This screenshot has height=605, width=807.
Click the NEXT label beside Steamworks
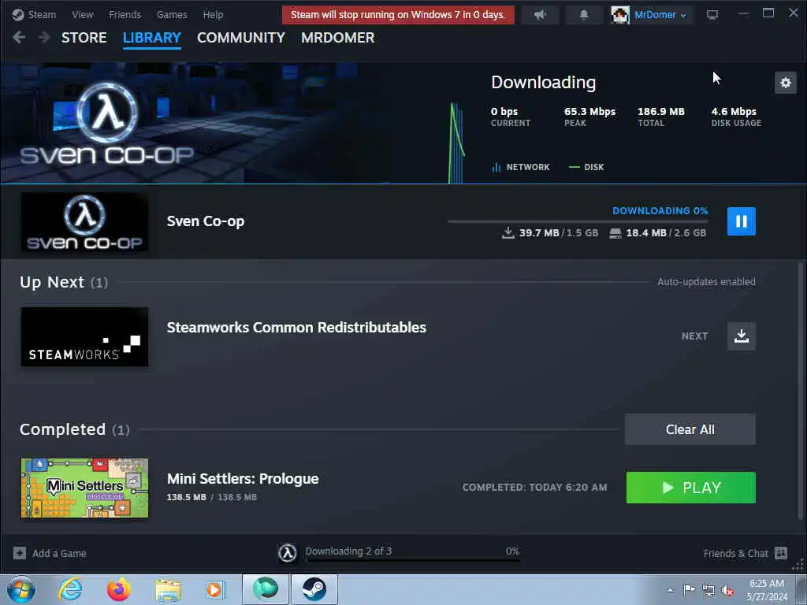click(x=694, y=336)
